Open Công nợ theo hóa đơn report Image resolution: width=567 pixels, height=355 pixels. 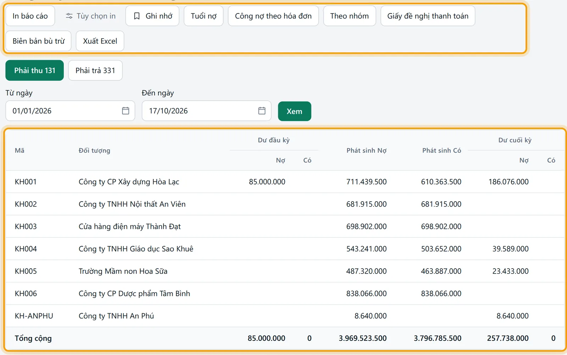coord(273,16)
